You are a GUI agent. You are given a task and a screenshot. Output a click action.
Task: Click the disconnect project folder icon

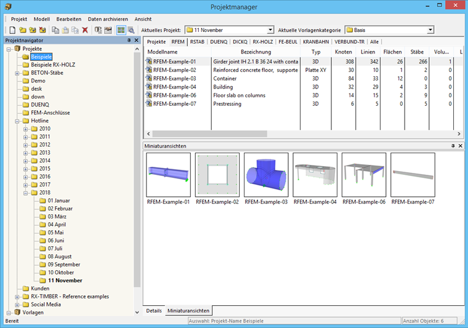pyautogui.click(x=42, y=30)
